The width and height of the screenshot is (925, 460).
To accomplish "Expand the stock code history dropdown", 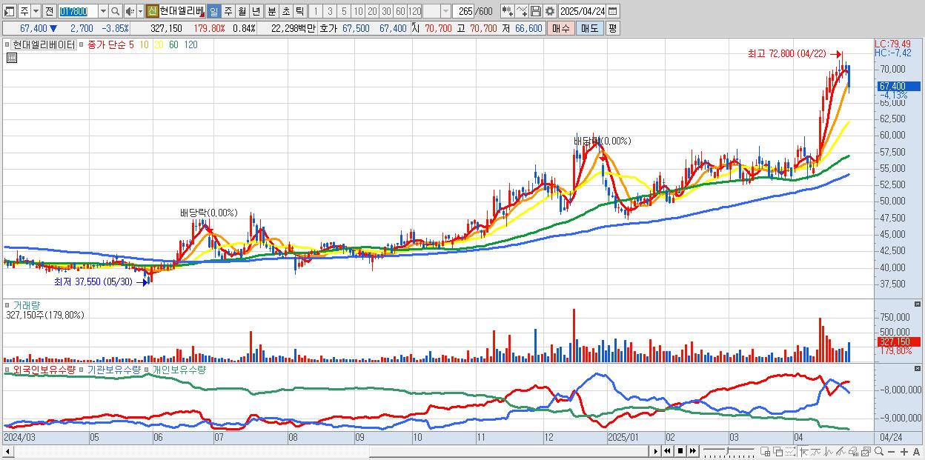I will point(103,11).
